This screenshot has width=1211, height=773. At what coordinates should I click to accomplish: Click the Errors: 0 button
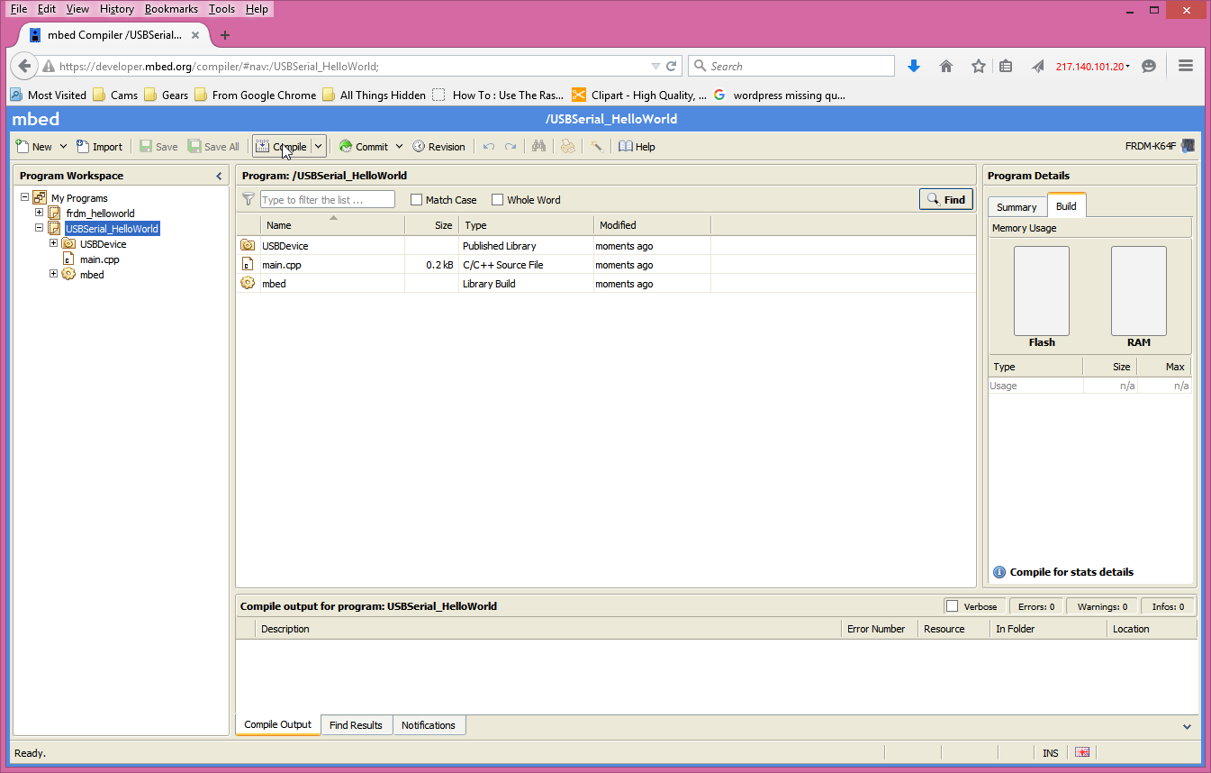point(1035,605)
